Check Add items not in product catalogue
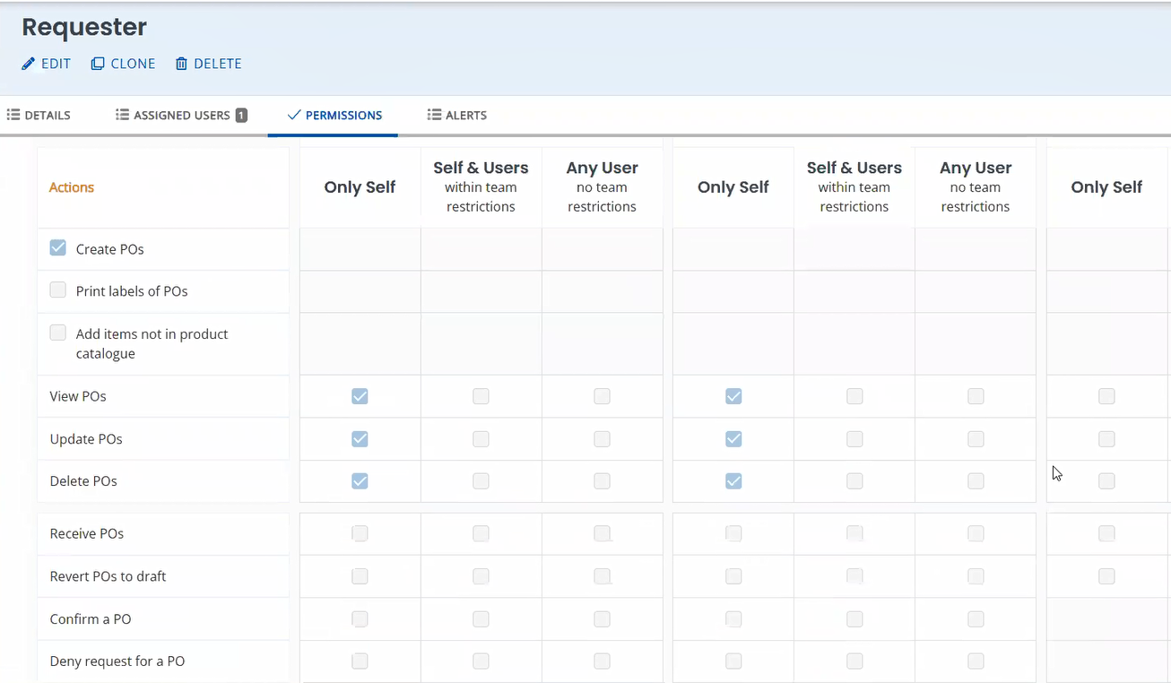This screenshot has width=1171, height=683. pyautogui.click(x=57, y=333)
